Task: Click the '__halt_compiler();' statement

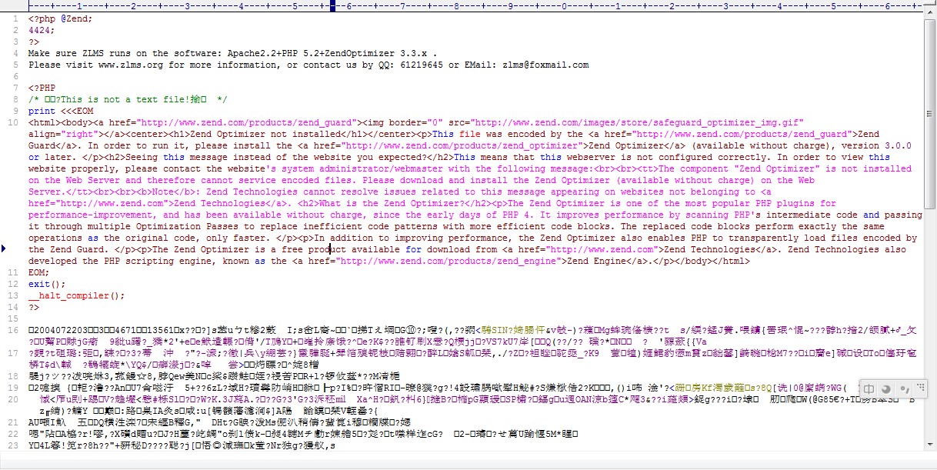Action: pos(77,295)
